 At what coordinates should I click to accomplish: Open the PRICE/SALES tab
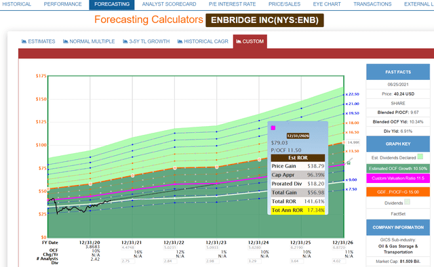coord(284,4)
